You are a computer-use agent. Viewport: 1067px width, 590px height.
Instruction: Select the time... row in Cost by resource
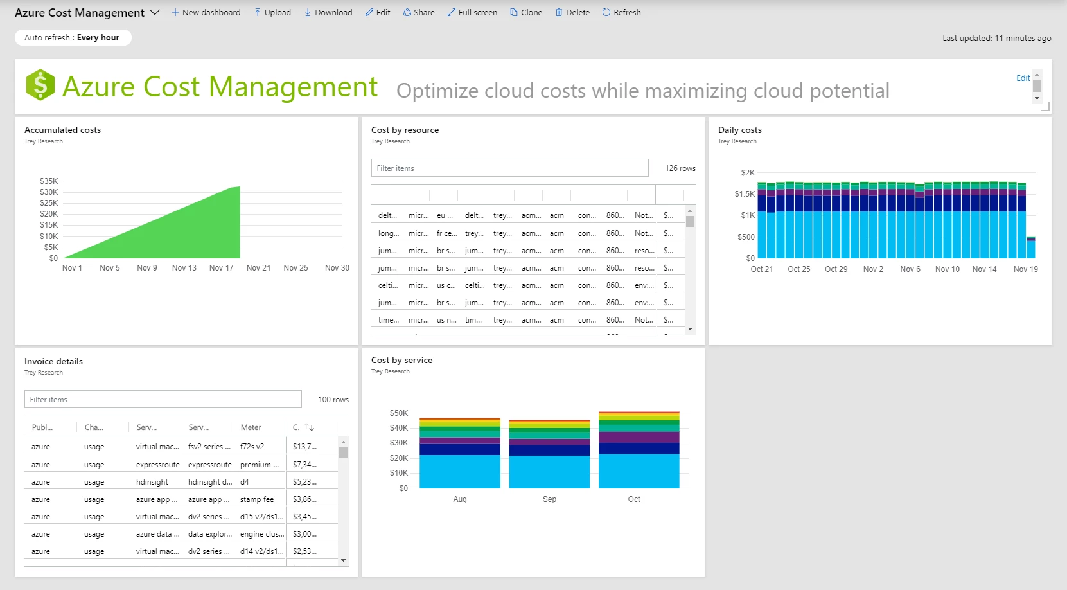pyautogui.click(x=528, y=319)
